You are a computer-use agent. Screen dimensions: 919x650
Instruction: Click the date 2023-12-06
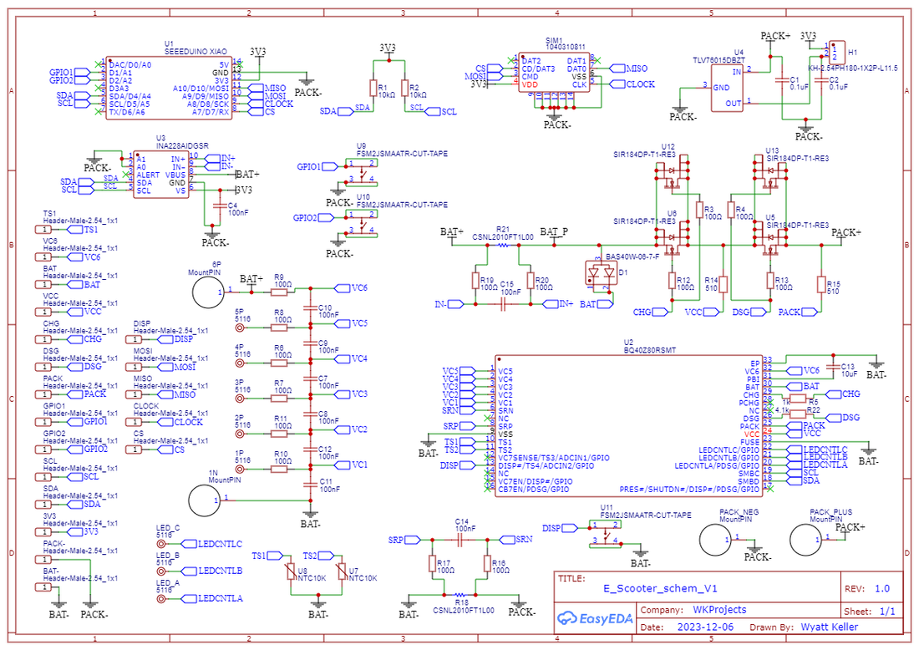coord(705,627)
